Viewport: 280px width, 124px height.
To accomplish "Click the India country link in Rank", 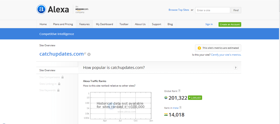I will (175, 108).
